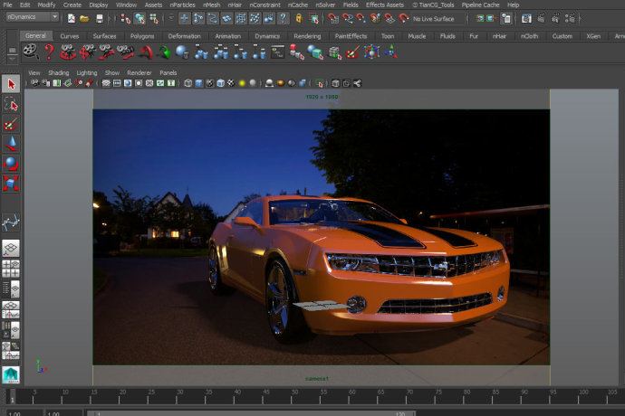Toggle wireframe shading cube icon
The width and height of the screenshot is (625, 416).
(188, 83)
